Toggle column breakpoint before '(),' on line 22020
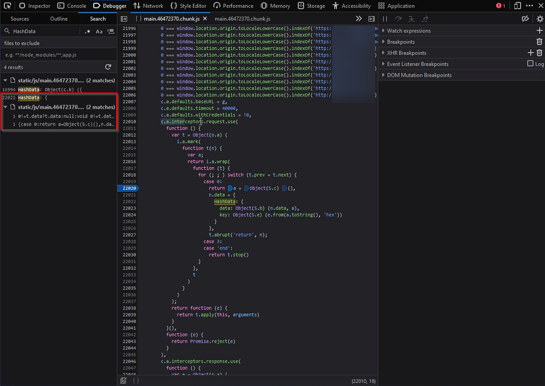The width and height of the screenshot is (545, 386). click(x=284, y=188)
